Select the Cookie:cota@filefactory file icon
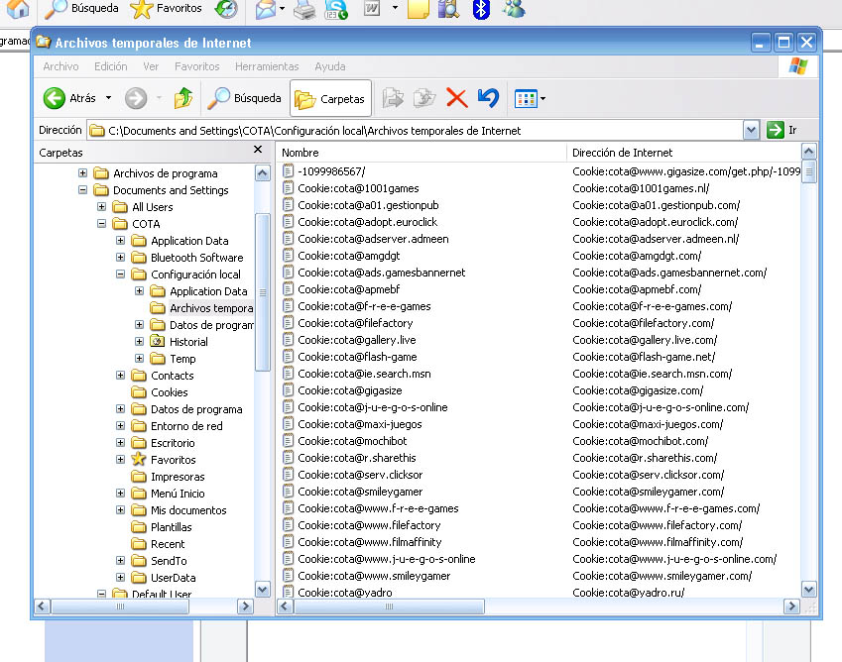The height and width of the screenshot is (662, 842). click(x=289, y=323)
